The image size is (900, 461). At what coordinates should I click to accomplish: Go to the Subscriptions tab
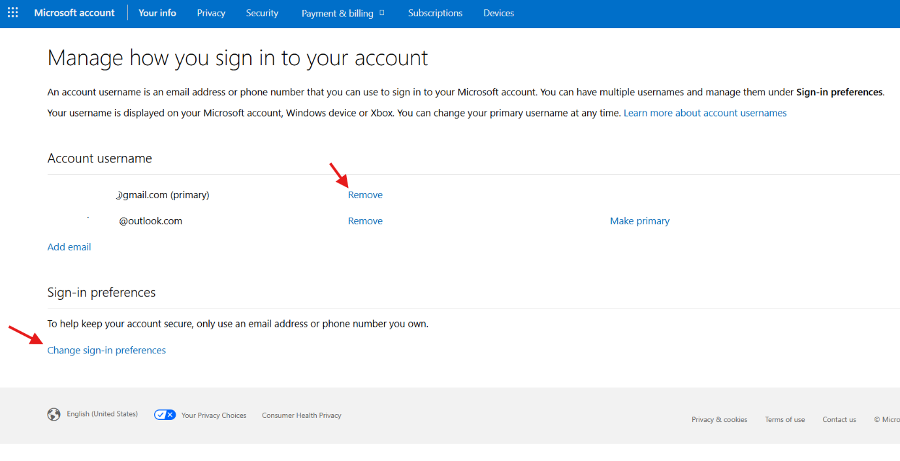tap(435, 13)
